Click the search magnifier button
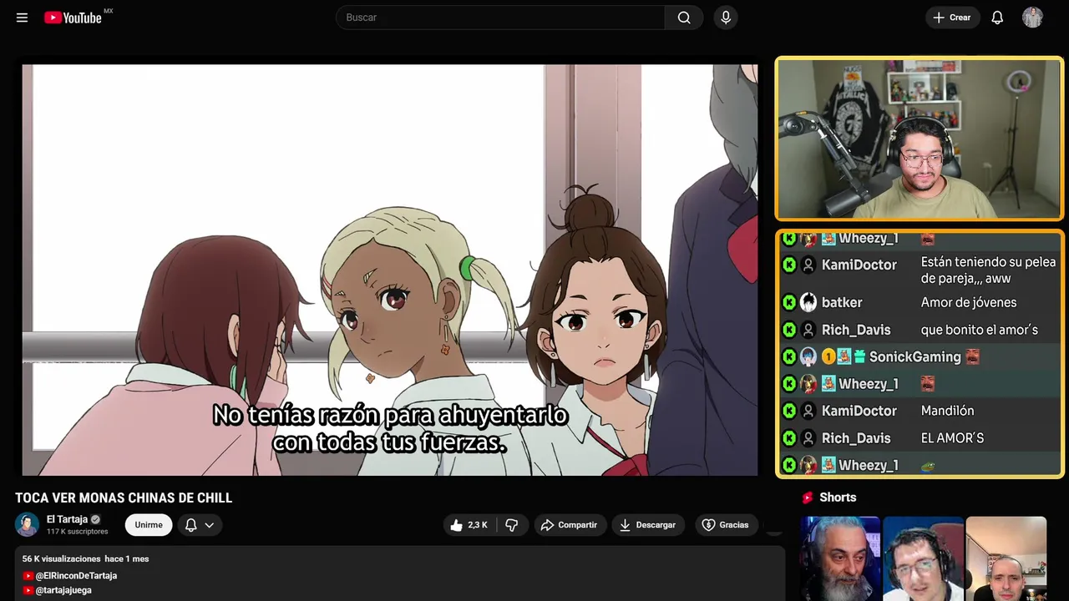The height and width of the screenshot is (601, 1069). 684,18
